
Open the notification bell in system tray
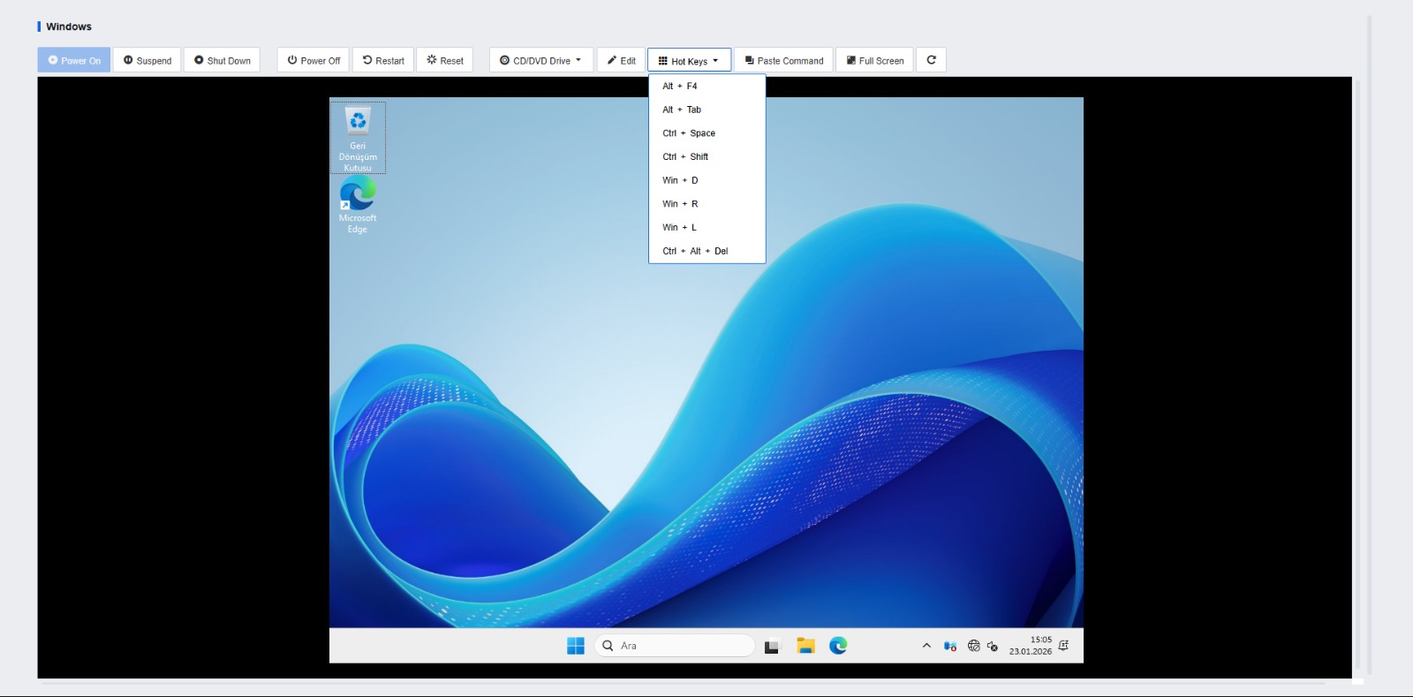(1063, 646)
